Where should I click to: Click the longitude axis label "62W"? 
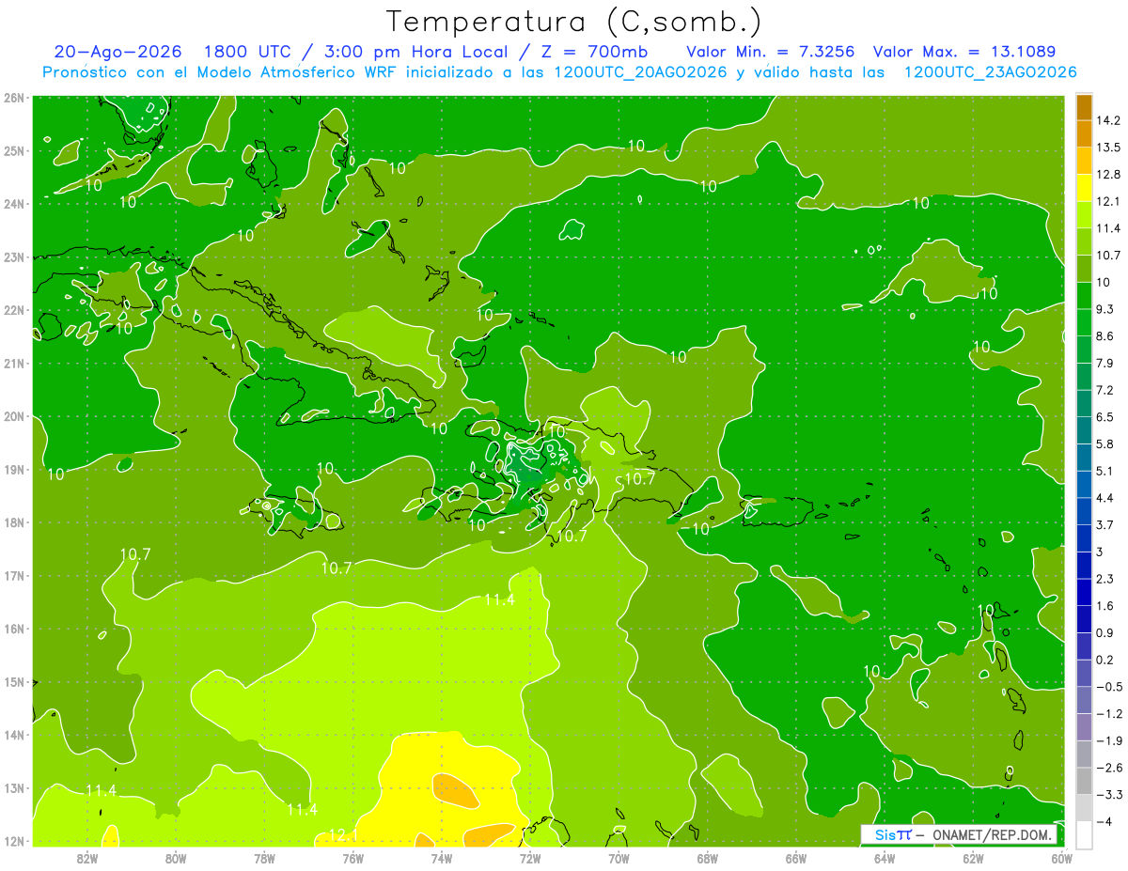click(x=973, y=858)
